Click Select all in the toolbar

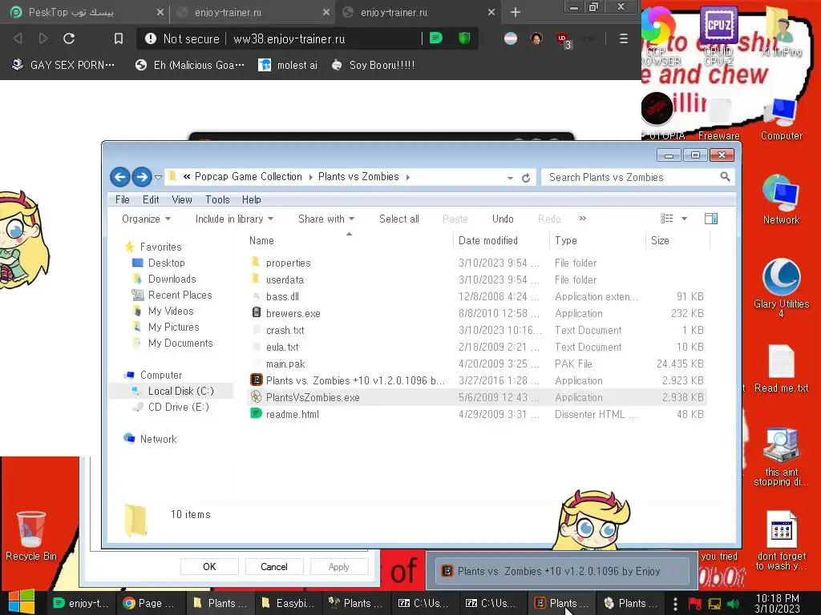[399, 219]
